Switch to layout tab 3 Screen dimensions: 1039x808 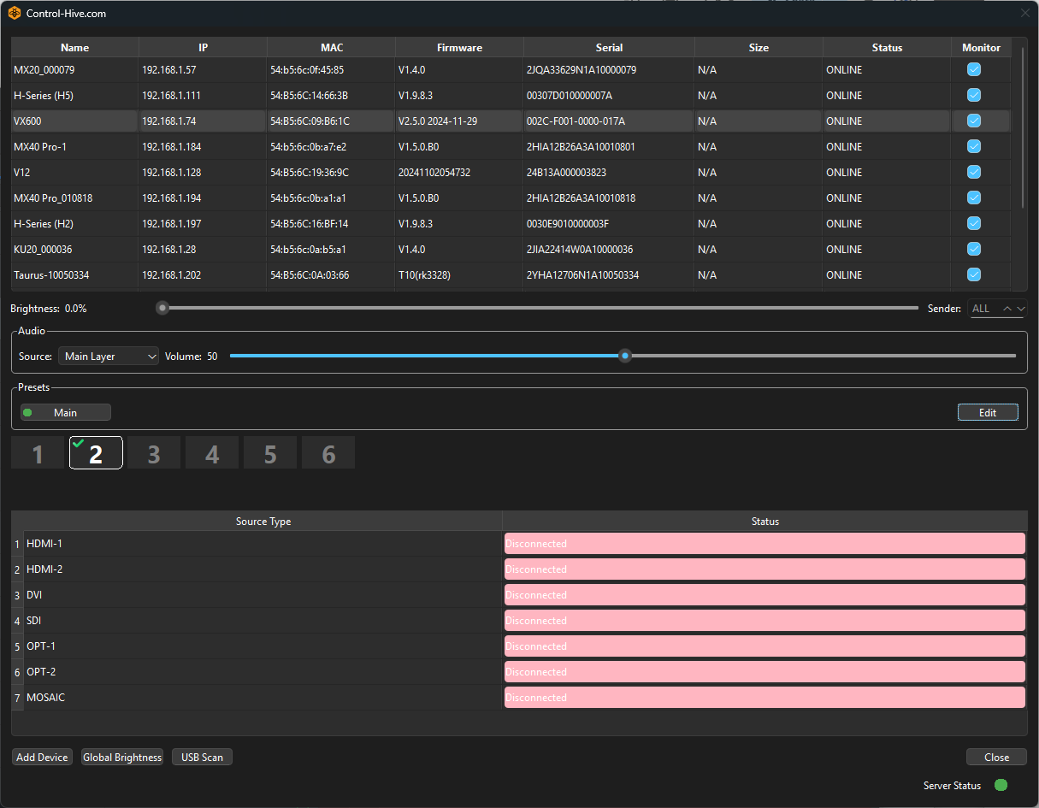click(x=154, y=453)
